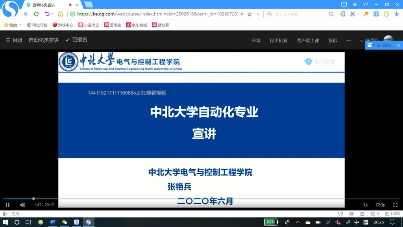Go to browser home page
This screenshot has height=227, width=403.
(x=60, y=14)
